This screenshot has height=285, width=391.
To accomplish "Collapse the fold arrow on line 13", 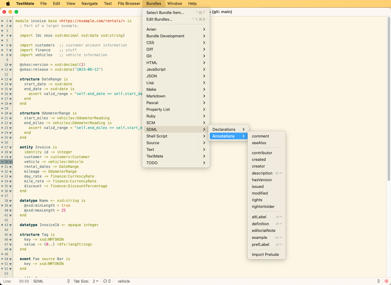I will (10, 80).
